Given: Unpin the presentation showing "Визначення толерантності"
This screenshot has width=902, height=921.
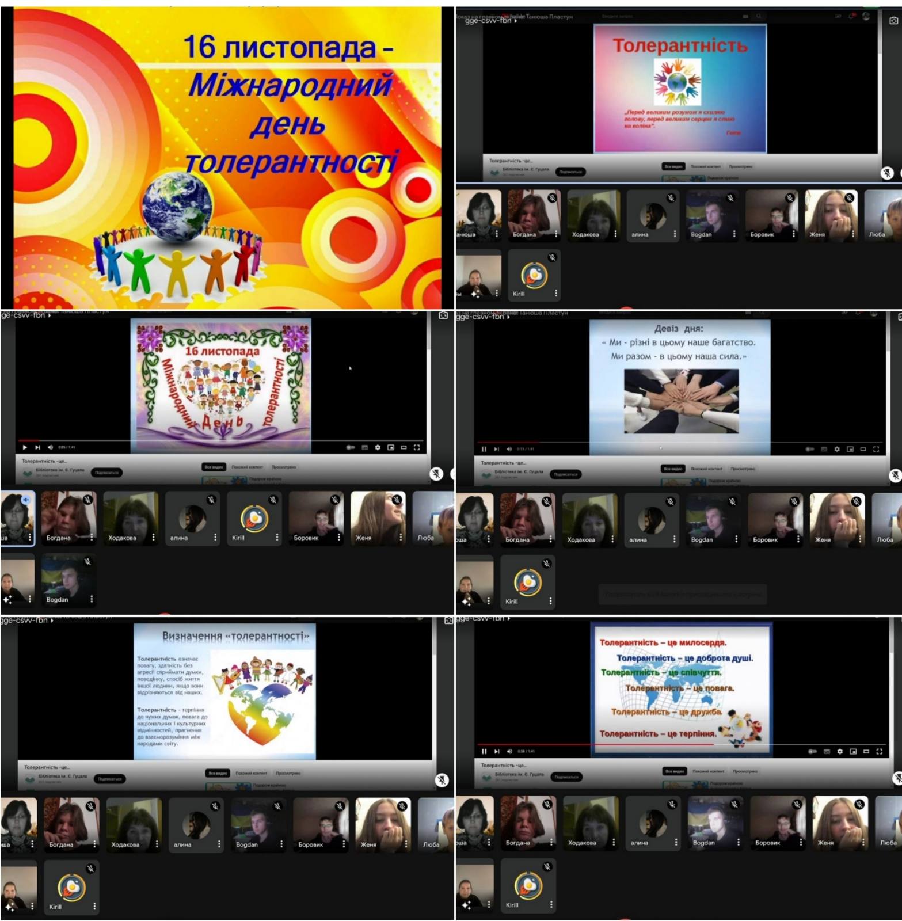Looking at the screenshot, I should pos(442,780).
